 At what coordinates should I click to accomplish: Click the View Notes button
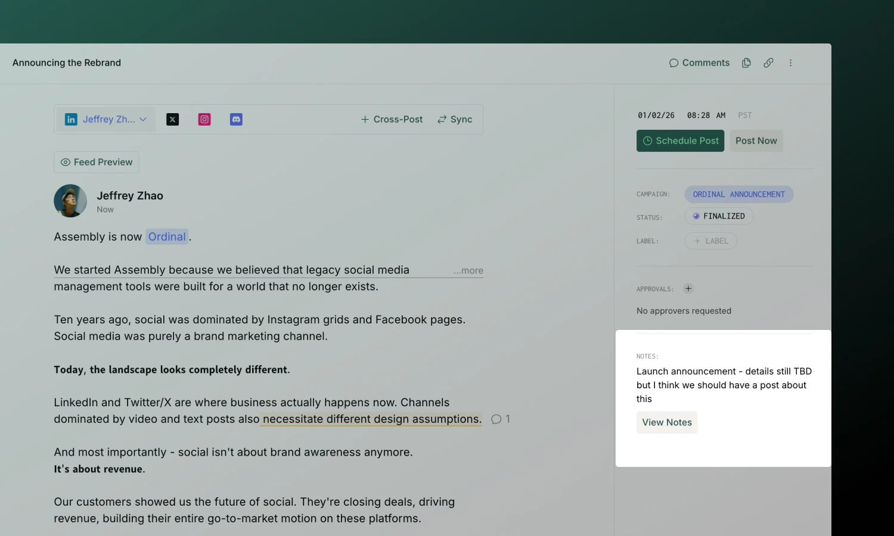click(667, 422)
